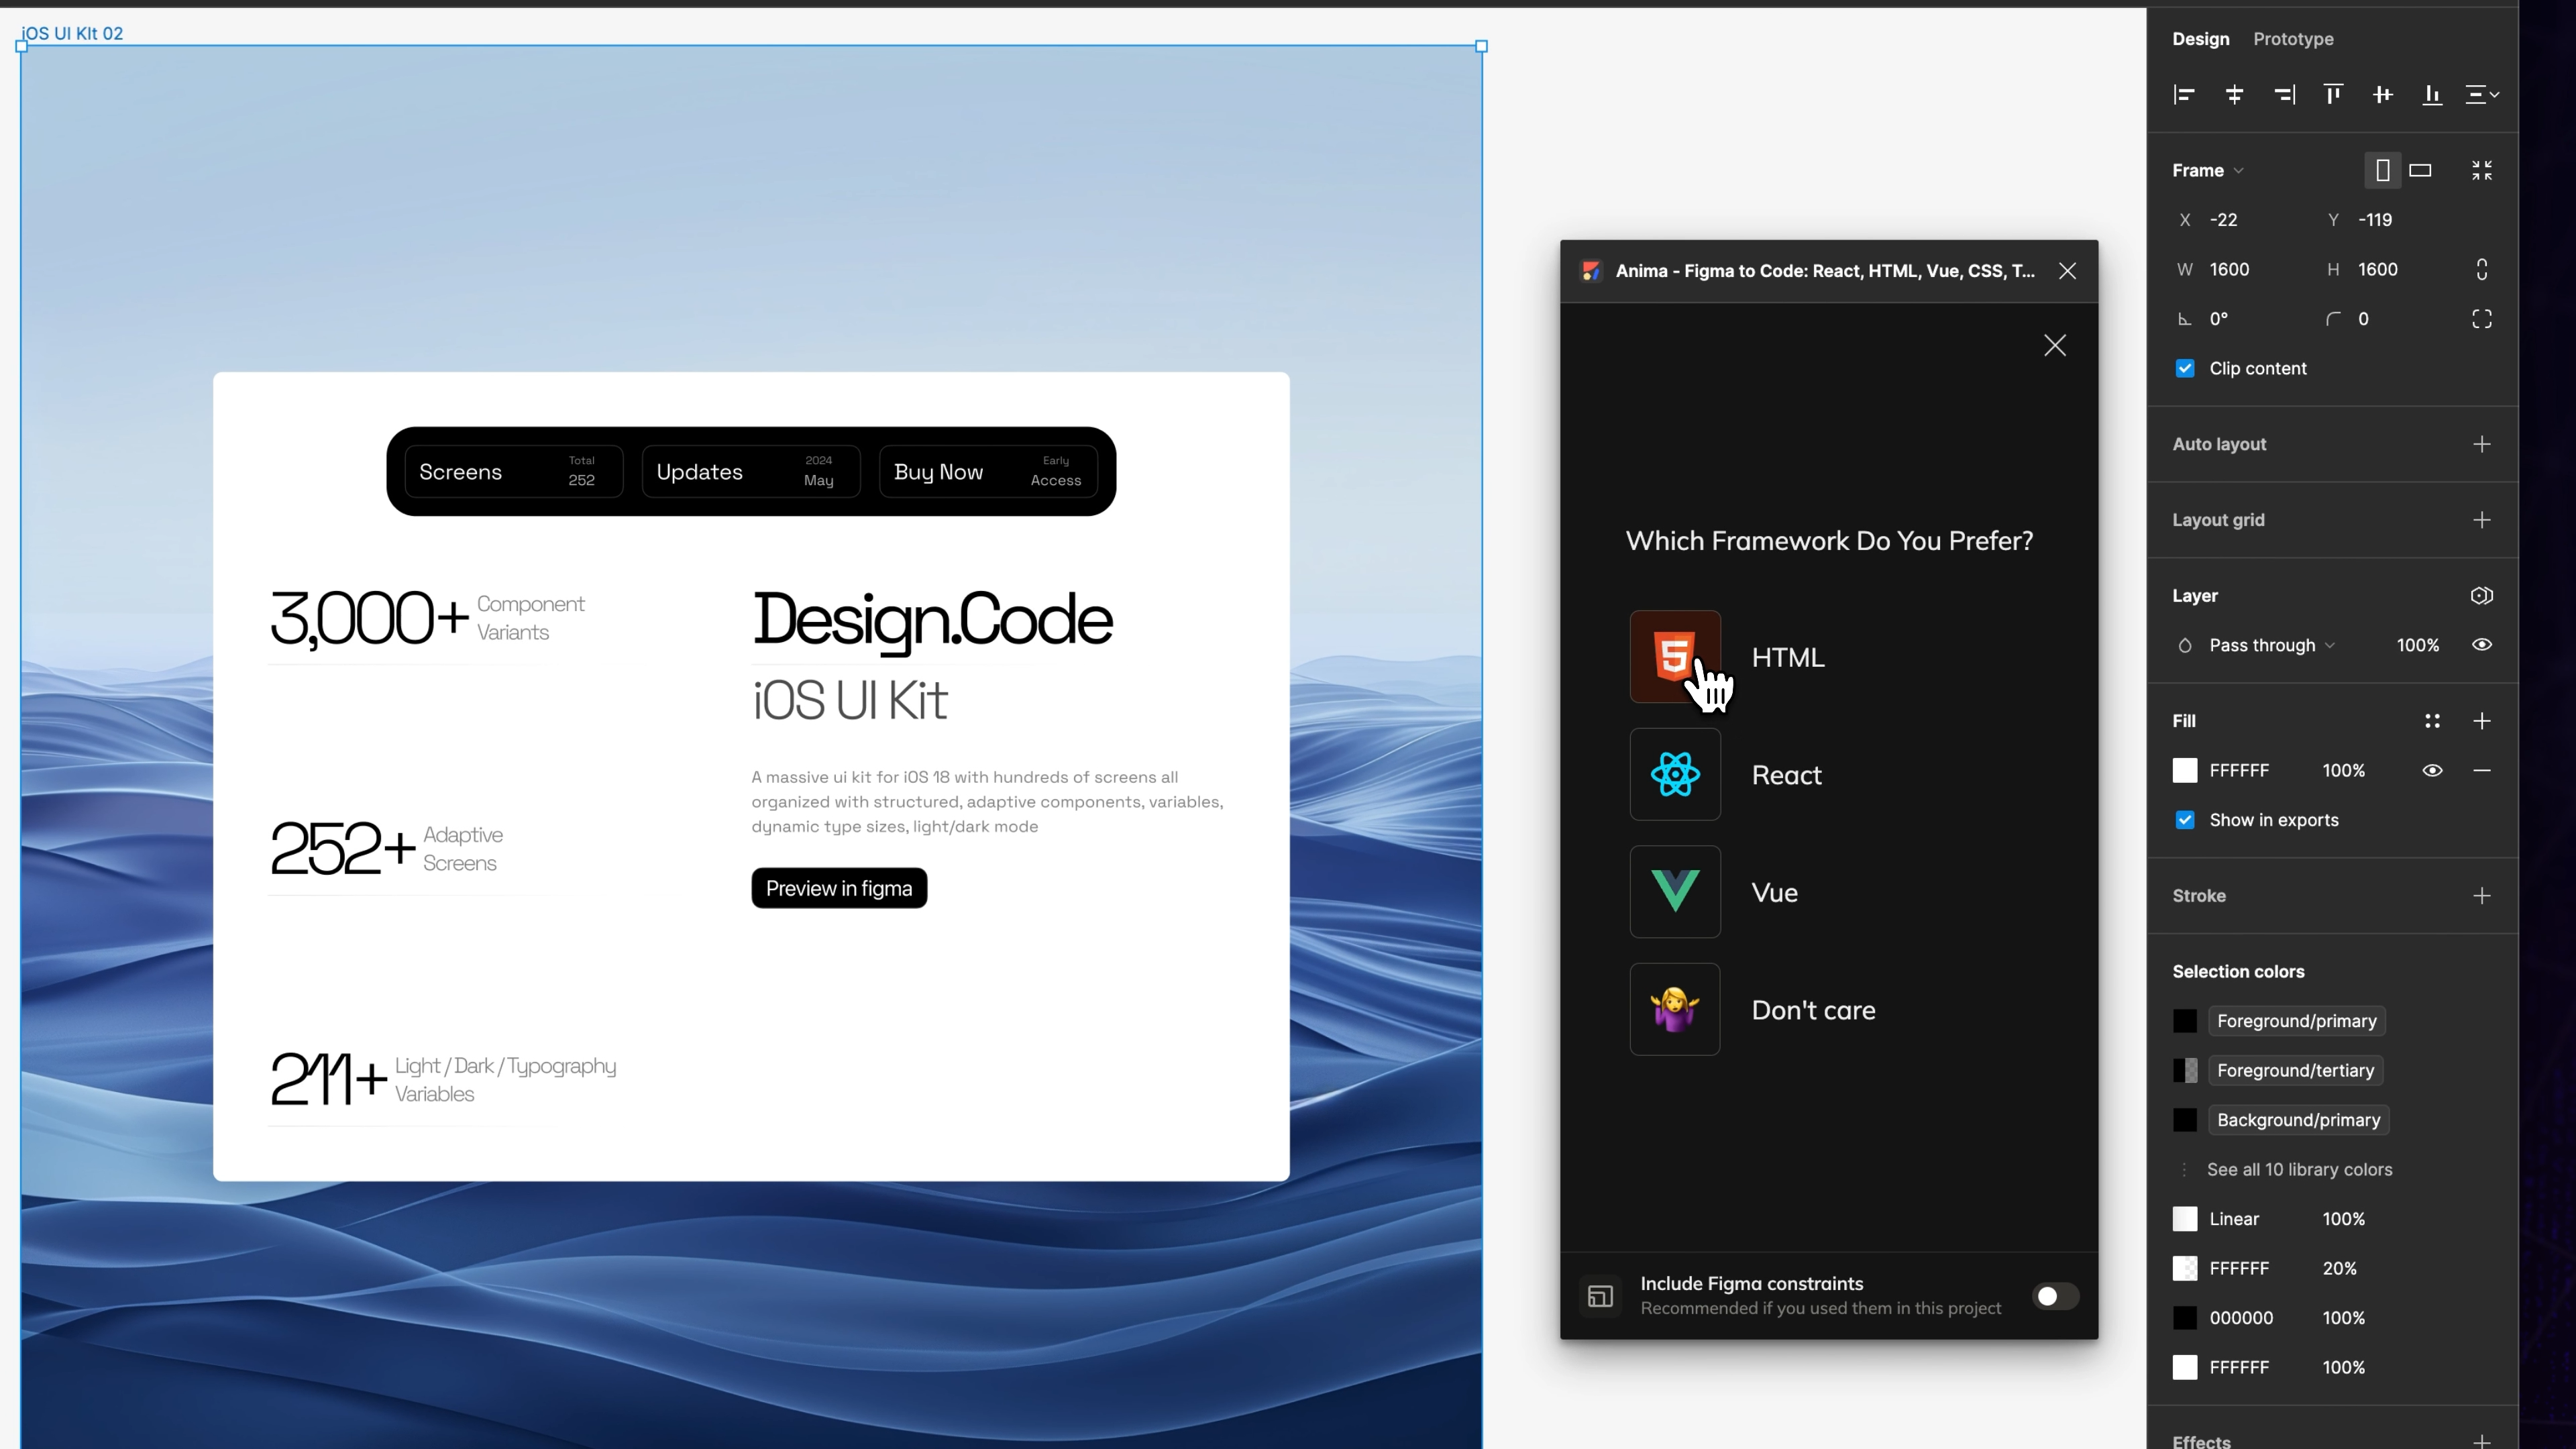
Task: Select the Vue framework option
Action: coord(1775,892)
